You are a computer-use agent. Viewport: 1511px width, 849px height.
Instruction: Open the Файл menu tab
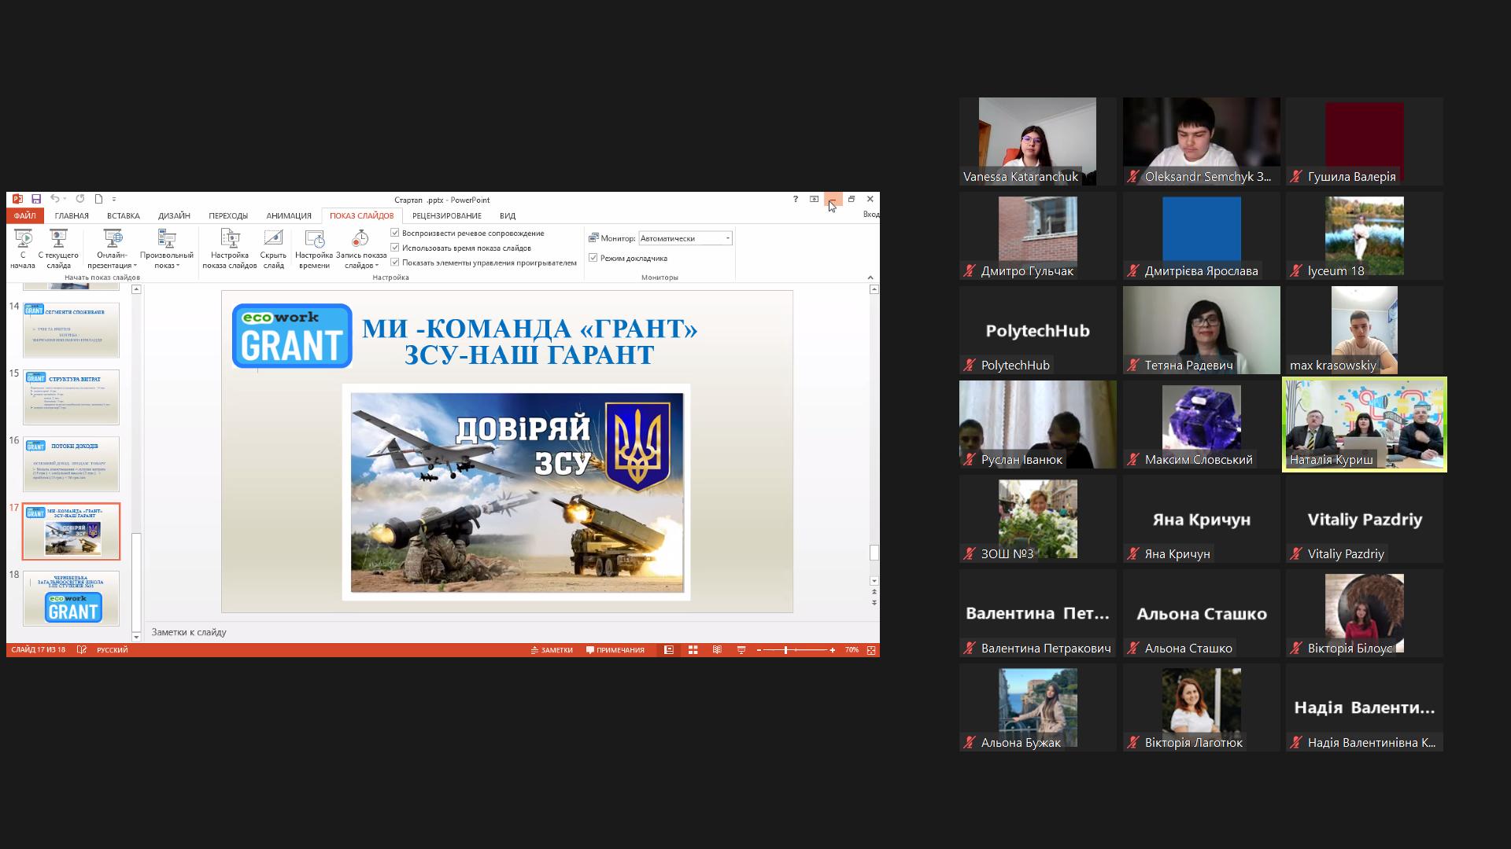24,215
